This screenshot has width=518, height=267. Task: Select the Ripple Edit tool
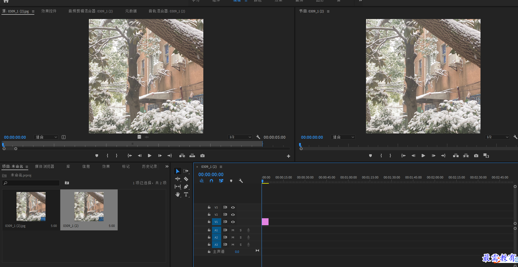pos(178,179)
